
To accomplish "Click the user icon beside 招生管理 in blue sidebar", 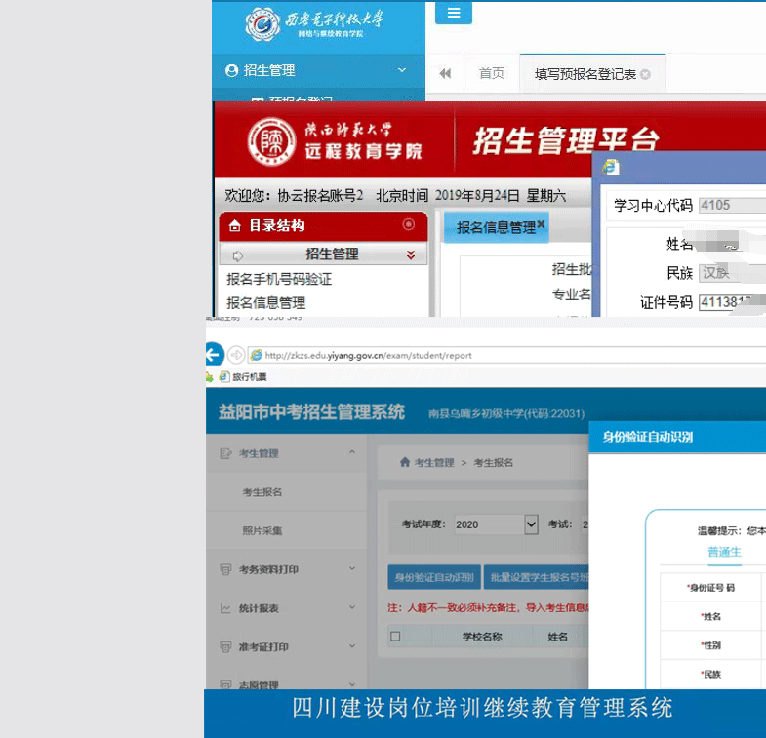I will point(231,71).
